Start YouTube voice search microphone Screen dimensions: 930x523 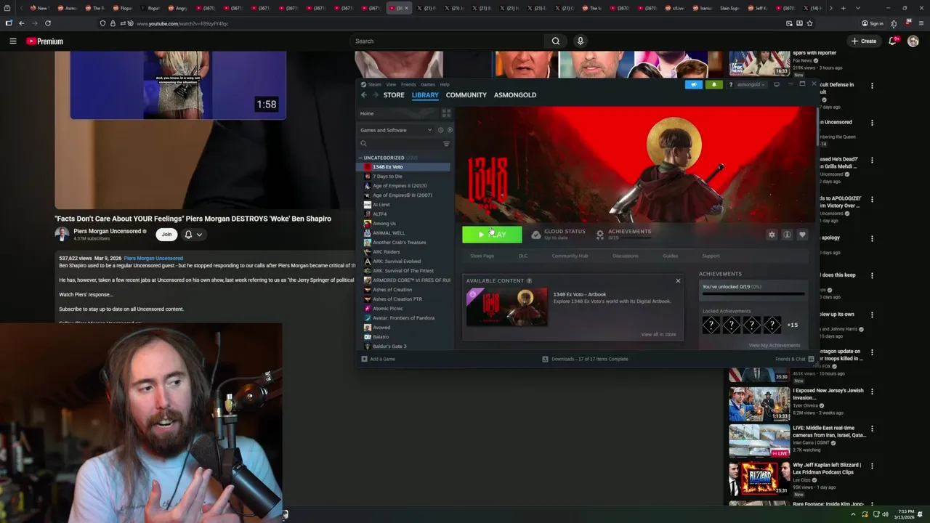(x=580, y=41)
